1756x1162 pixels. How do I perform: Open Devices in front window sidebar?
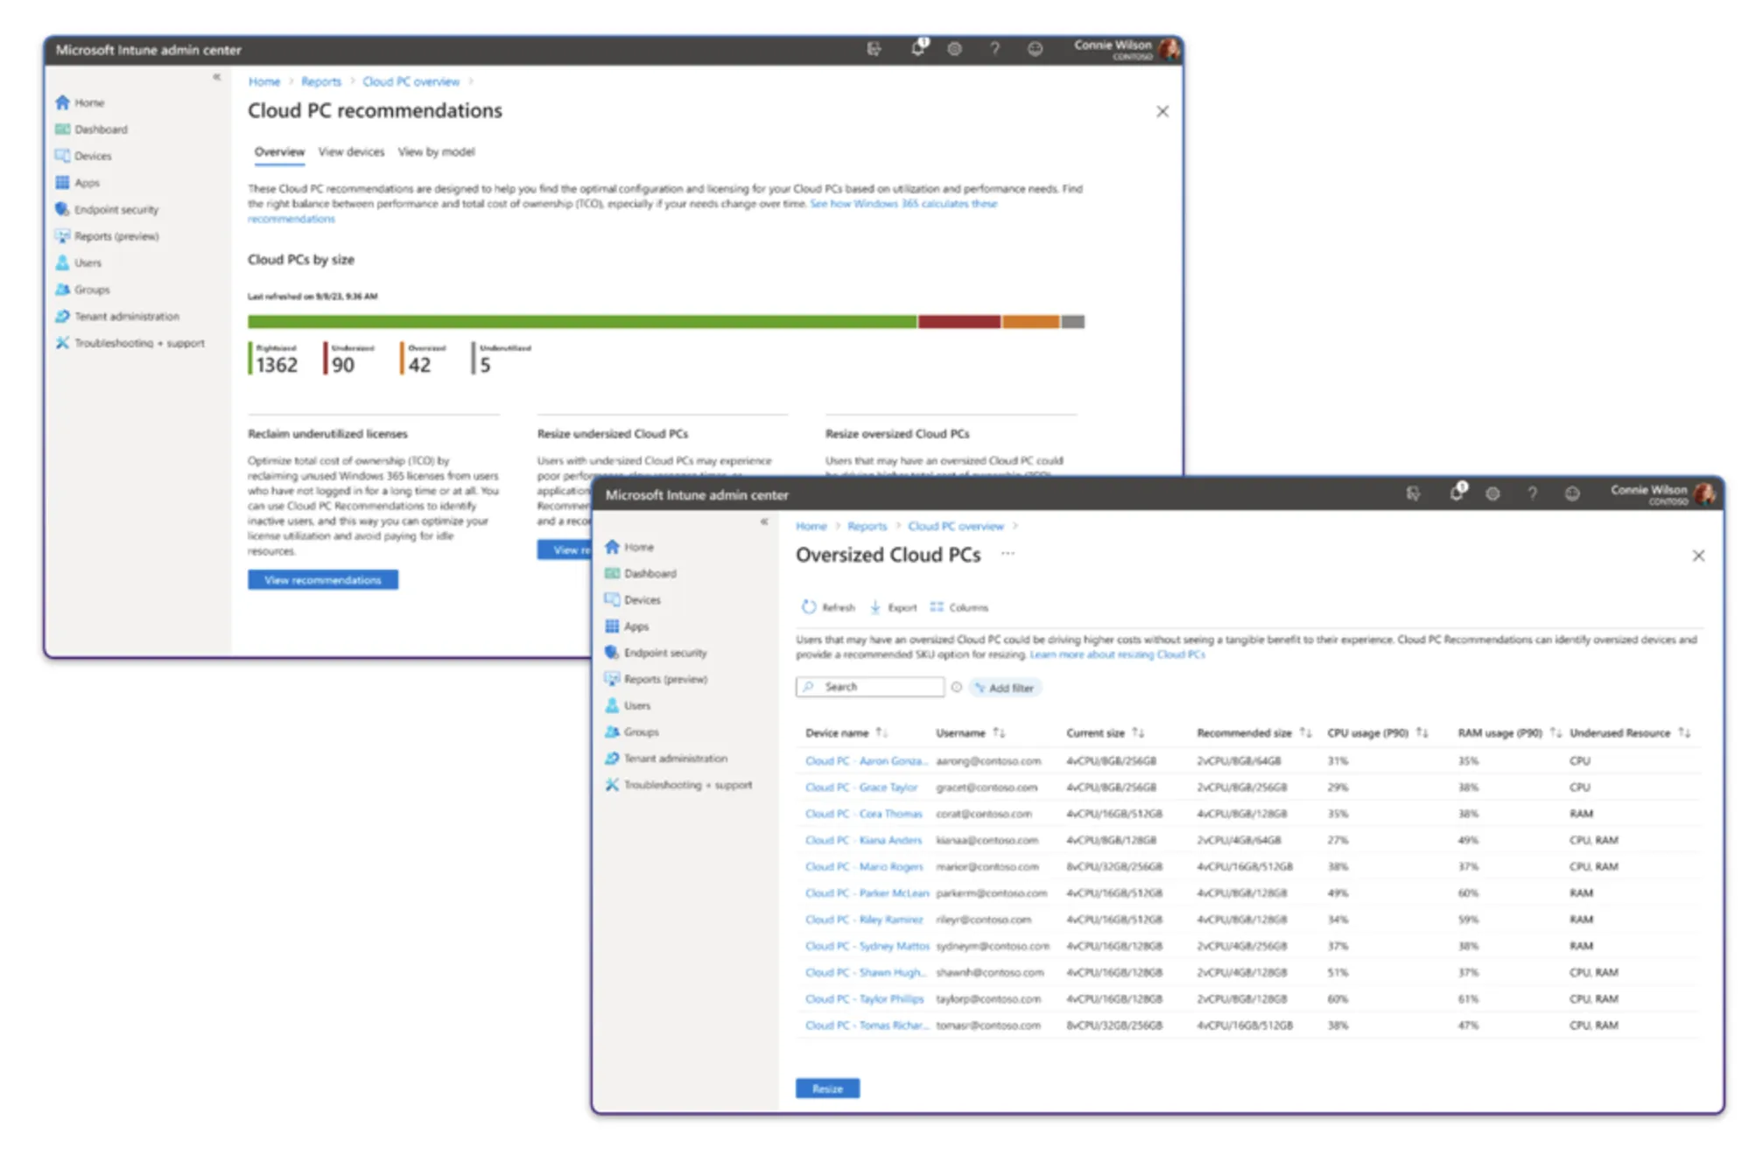[633, 600]
